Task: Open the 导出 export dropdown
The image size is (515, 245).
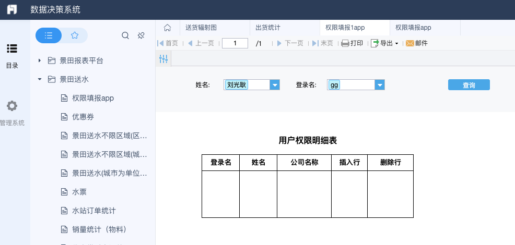Action: coord(385,43)
